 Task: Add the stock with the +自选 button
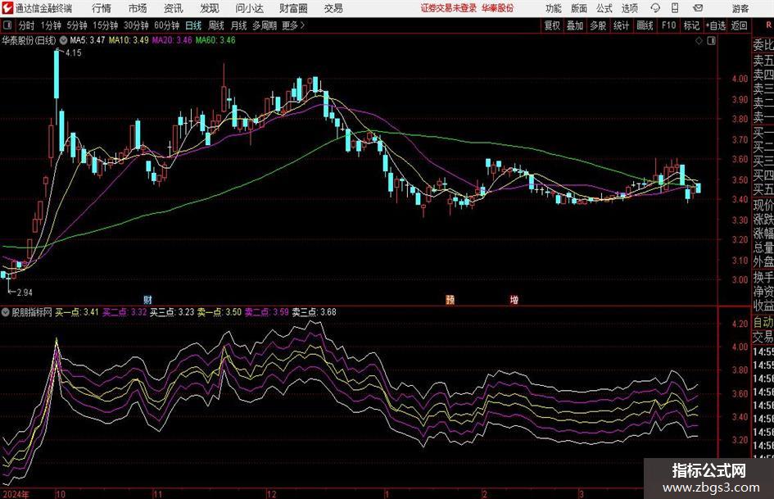tap(715, 25)
